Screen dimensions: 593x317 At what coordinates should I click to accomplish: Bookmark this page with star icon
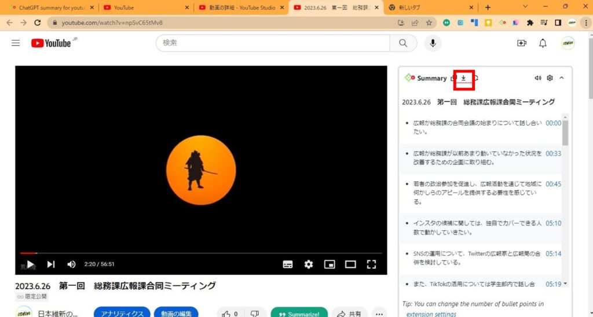point(429,23)
